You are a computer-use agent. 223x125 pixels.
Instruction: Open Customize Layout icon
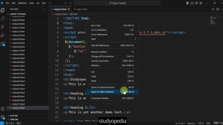pyautogui.click(x=201, y=3)
